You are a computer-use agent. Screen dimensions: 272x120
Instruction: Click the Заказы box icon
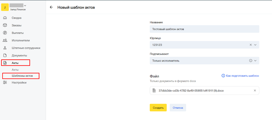coord(5,25)
